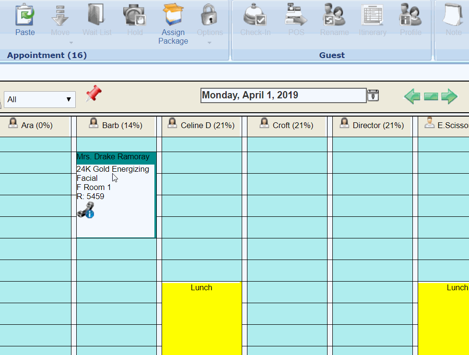The height and width of the screenshot is (355, 469).
Task: Expand the Move dropdown arrow
Action: [x=71, y=43]
